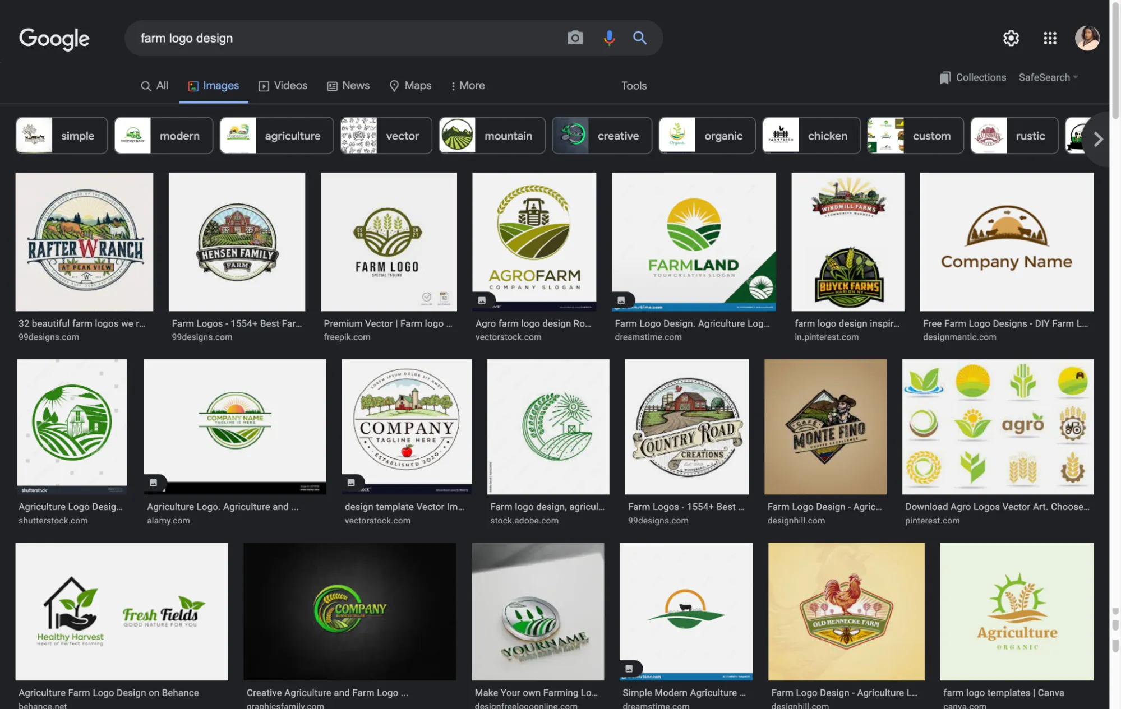This screenshot has height=709, width=1121.
Task: Search by image using camera icon
Action: coord(575,38)
